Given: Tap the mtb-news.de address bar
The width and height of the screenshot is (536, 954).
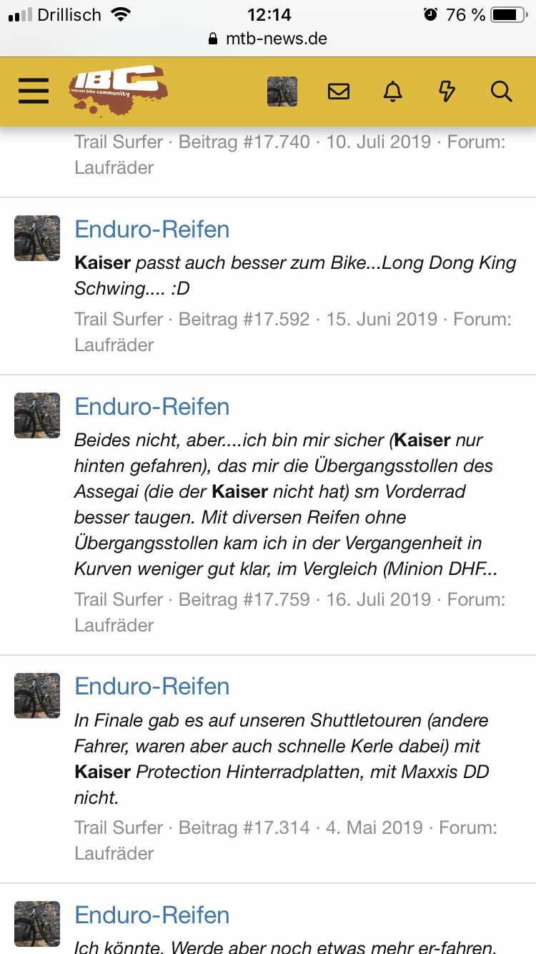Looking at the screenshot, I should tap(268, 39).
